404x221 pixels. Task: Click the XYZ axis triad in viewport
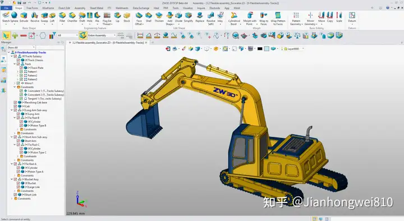coord(81,199)
